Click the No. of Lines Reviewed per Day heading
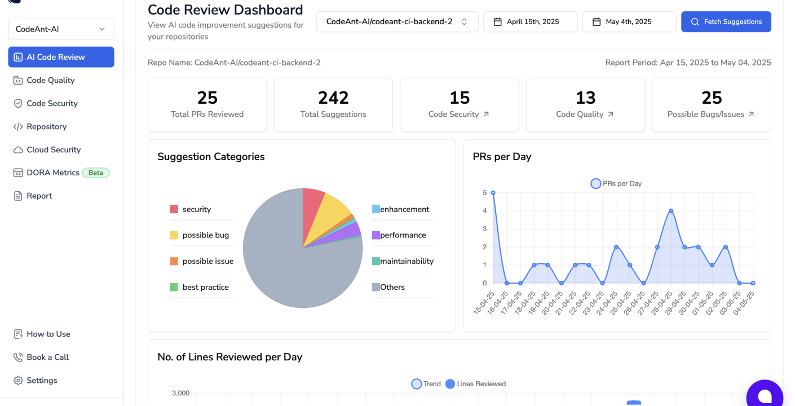Viewport: 795px width, 406px height. tap(230, 357)
